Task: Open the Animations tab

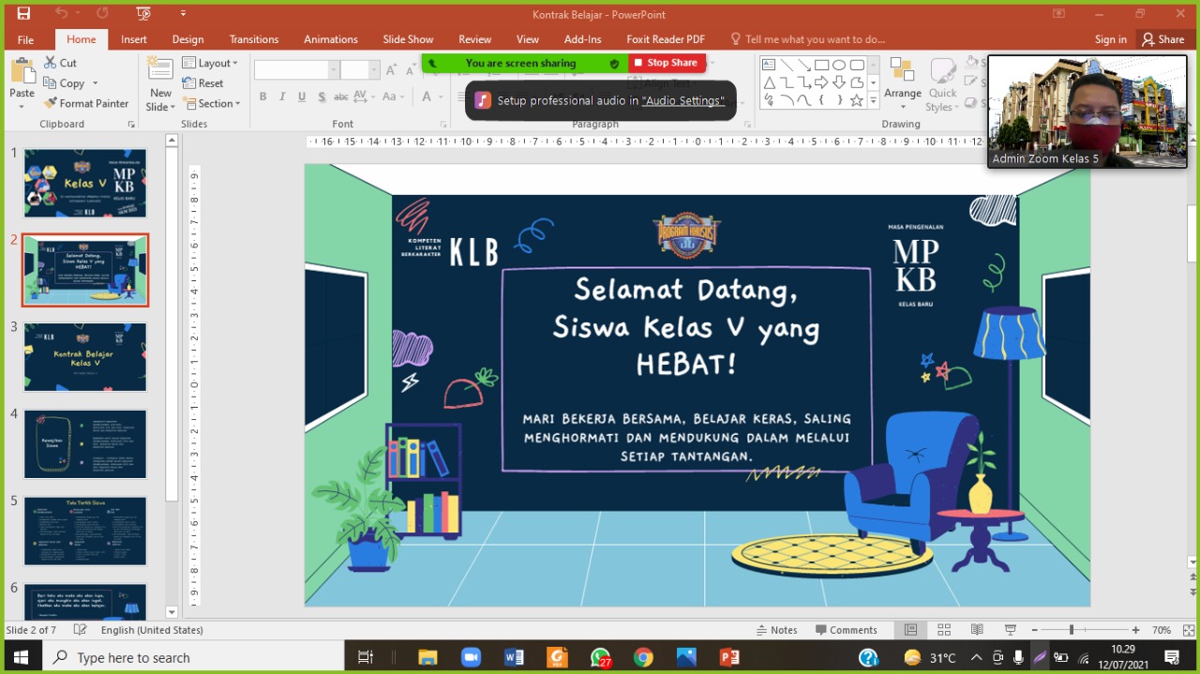Action: point(331,39)
